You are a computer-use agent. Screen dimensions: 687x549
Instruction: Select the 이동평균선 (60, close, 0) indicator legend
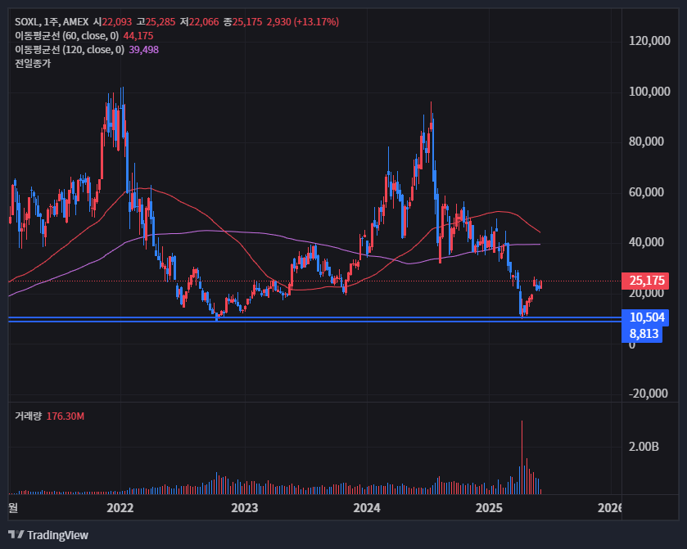[67, 36]
